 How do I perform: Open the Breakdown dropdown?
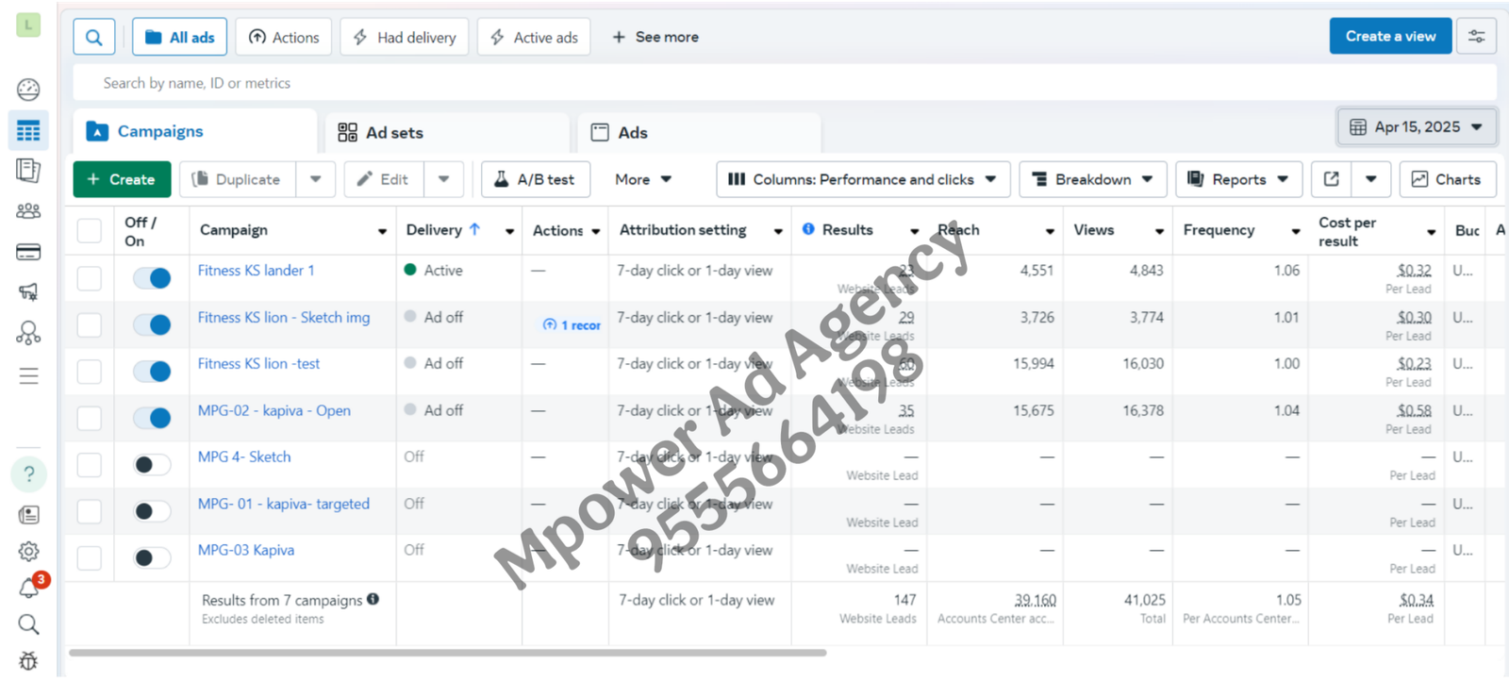[1093, 179]
